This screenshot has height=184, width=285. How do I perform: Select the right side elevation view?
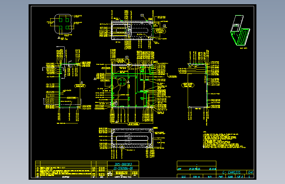[x=198, y=85]
